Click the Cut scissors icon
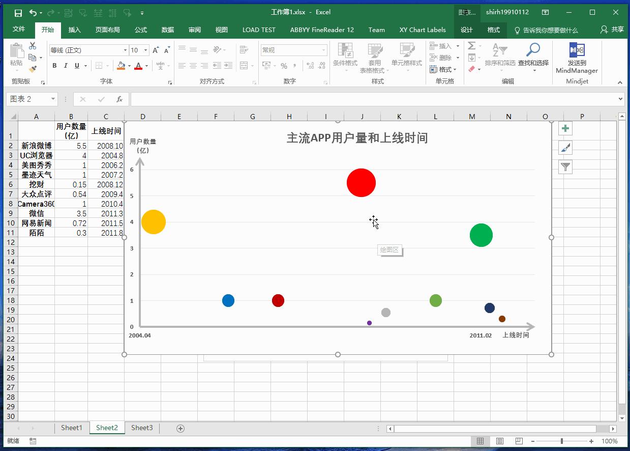This screenshot has height=451, width=630. point(33,46)
